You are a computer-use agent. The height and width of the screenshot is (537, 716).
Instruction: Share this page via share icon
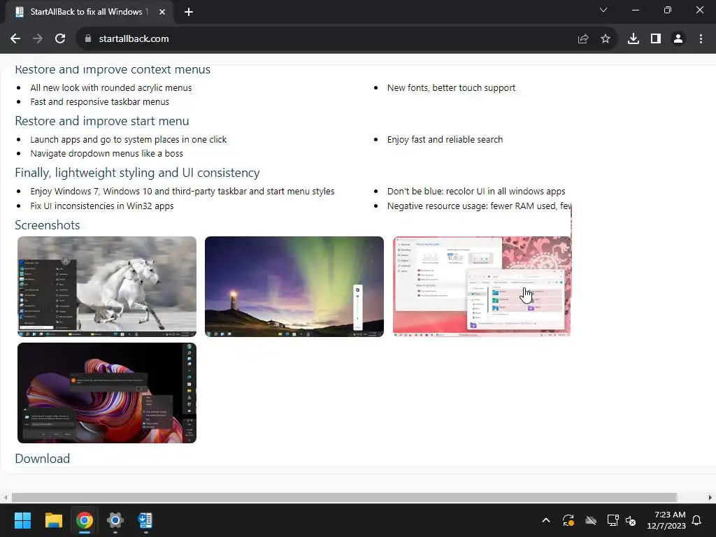click(x=583, y=39)
